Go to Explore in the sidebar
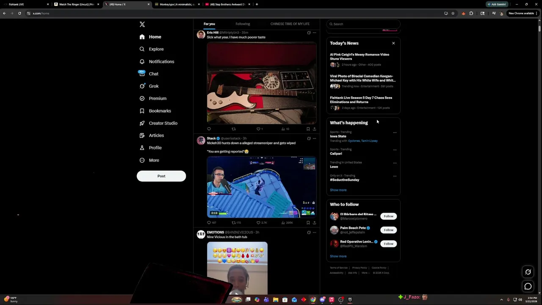The width and height of the screenshot is (542, 305). (152, 49)
